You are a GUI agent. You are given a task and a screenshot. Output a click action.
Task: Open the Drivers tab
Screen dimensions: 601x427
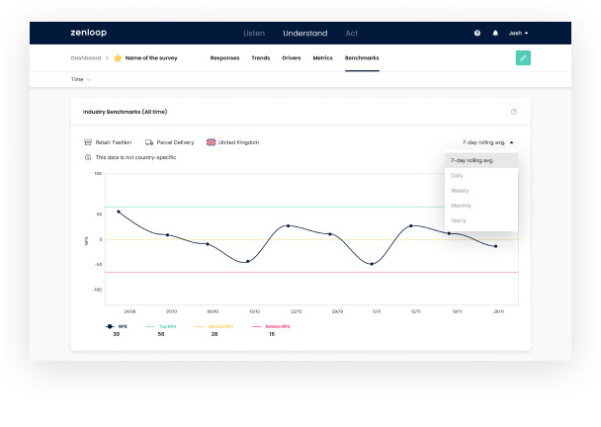click(x=292, y=58)
